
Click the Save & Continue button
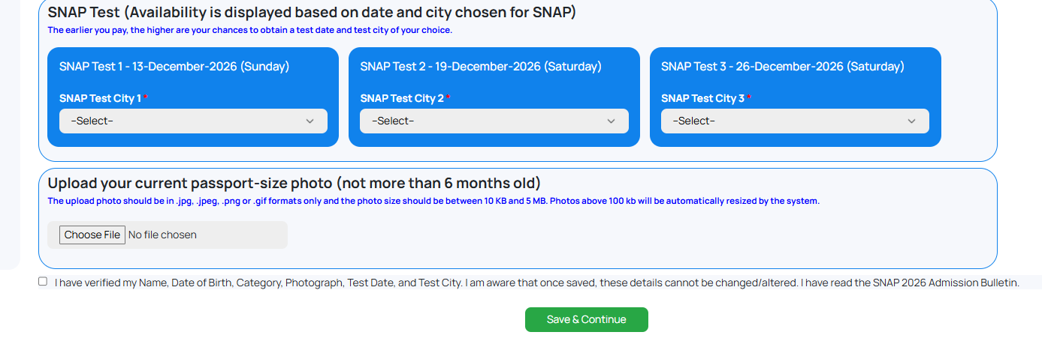pos(587,319)
